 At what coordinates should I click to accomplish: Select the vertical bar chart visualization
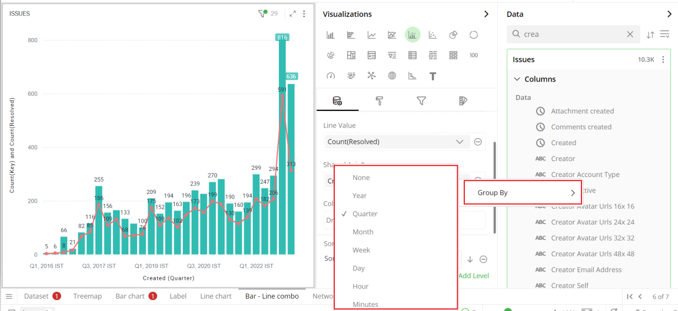[330, 35]
